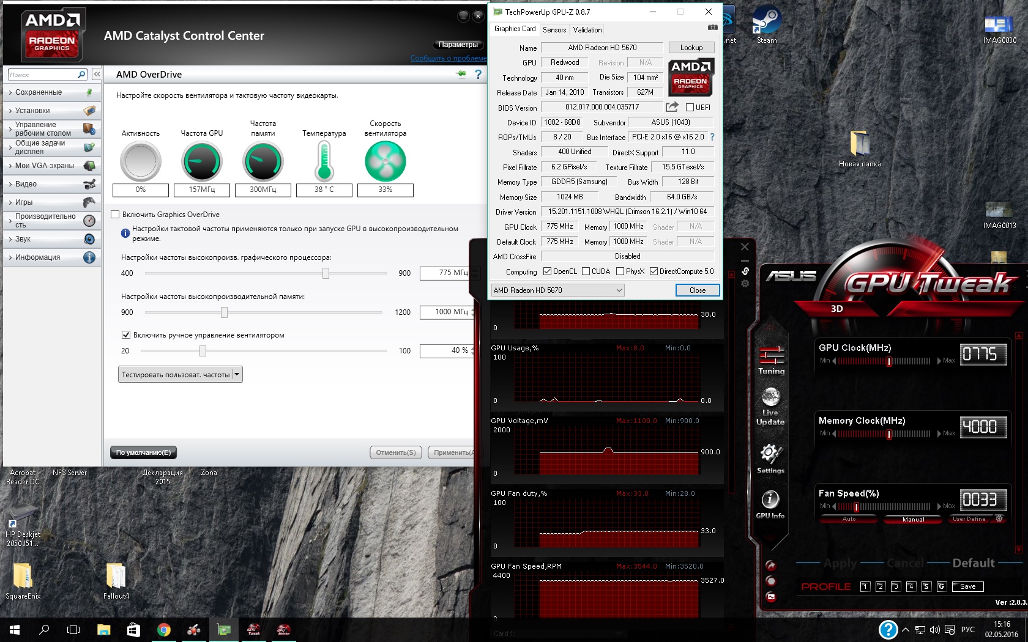Click the fan speed gauge icon
1028x642 pixels.
click(x=386, y=161)
